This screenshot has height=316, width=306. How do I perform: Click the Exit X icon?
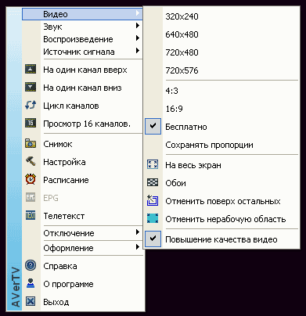(31, 302)
